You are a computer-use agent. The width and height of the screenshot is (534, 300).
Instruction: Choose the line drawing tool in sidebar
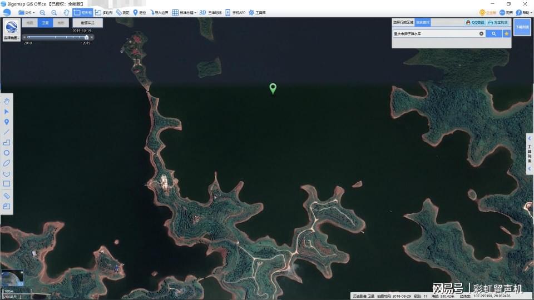point(7,132)
